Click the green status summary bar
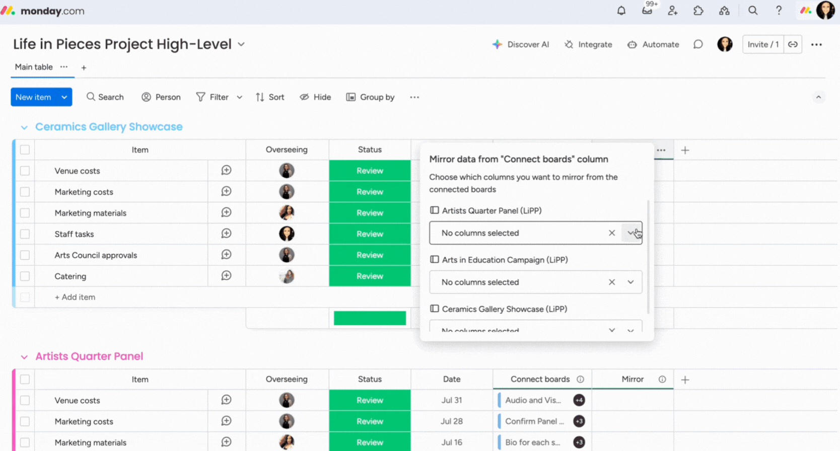This screenshot has width=840, height=451. [x=370, y=318]
